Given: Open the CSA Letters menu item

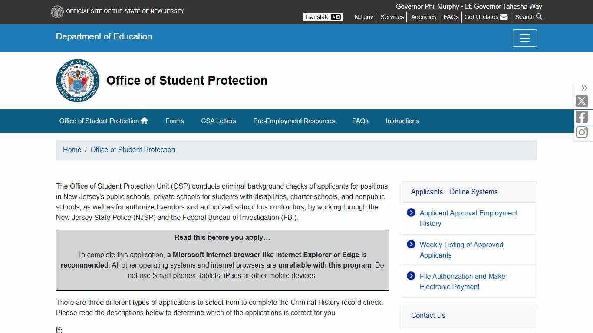Looking at the screenshot, I should coord(218,121).
